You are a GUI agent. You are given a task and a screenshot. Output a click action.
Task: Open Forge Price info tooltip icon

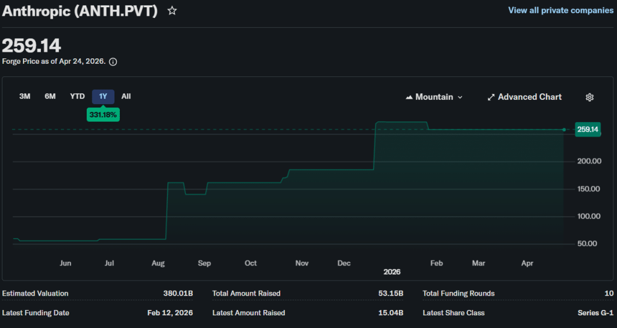coord(113,61)
